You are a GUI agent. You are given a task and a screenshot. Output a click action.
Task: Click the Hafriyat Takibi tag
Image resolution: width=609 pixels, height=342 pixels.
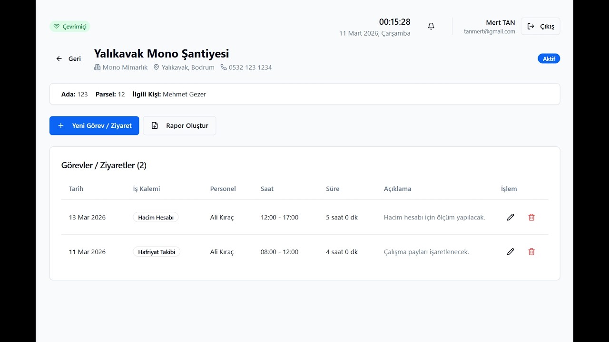157,252
